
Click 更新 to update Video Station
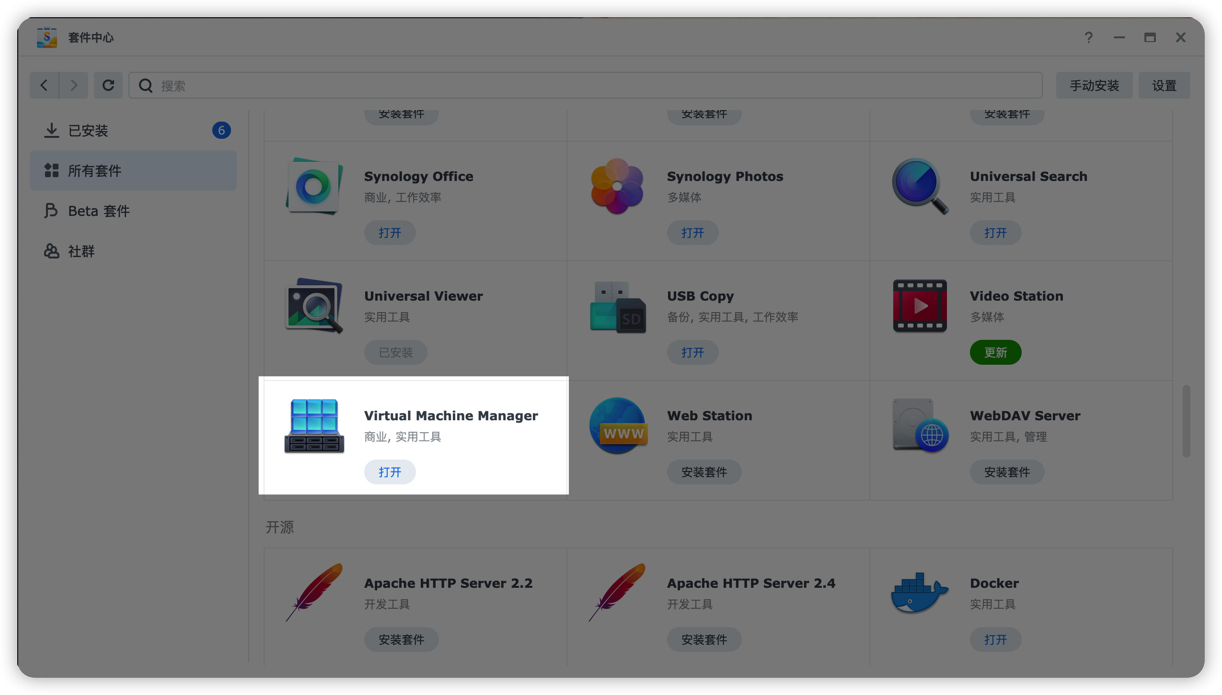pos(996,352)
